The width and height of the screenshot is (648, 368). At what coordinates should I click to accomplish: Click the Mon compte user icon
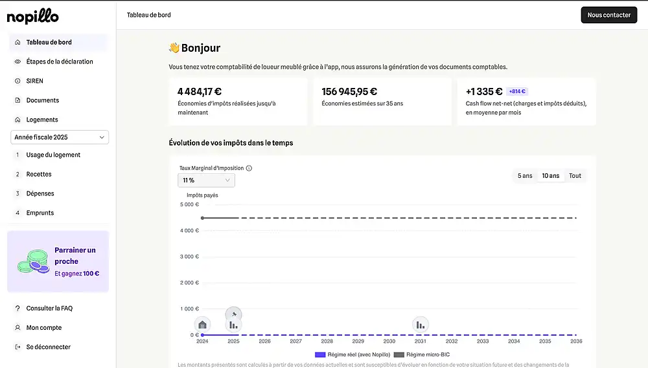[x=17, y=327]
